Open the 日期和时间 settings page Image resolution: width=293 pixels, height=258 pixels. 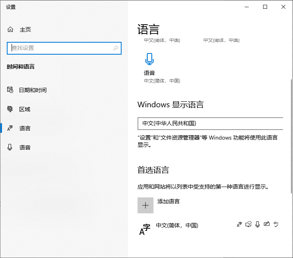pos(33,90)
